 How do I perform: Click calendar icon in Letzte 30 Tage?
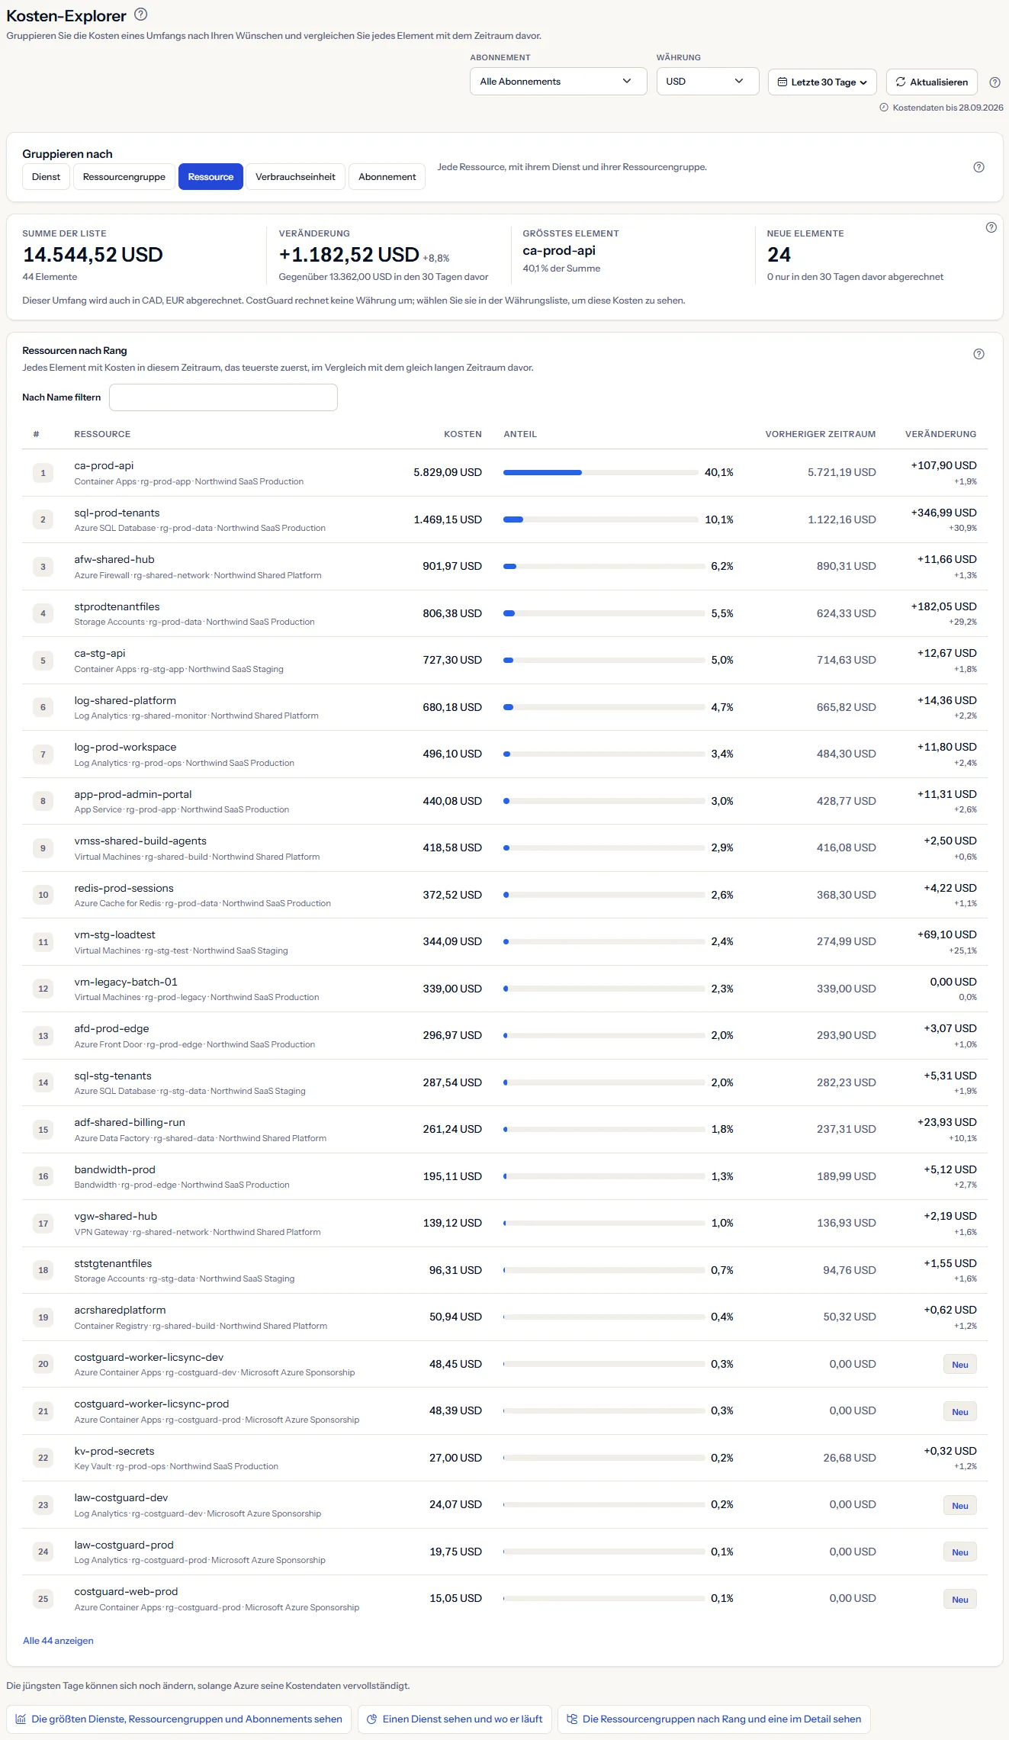click(782, 82)
